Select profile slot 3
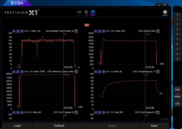Image resolution: width=182 pixels, height=129 pixels. tap(177, 29)
